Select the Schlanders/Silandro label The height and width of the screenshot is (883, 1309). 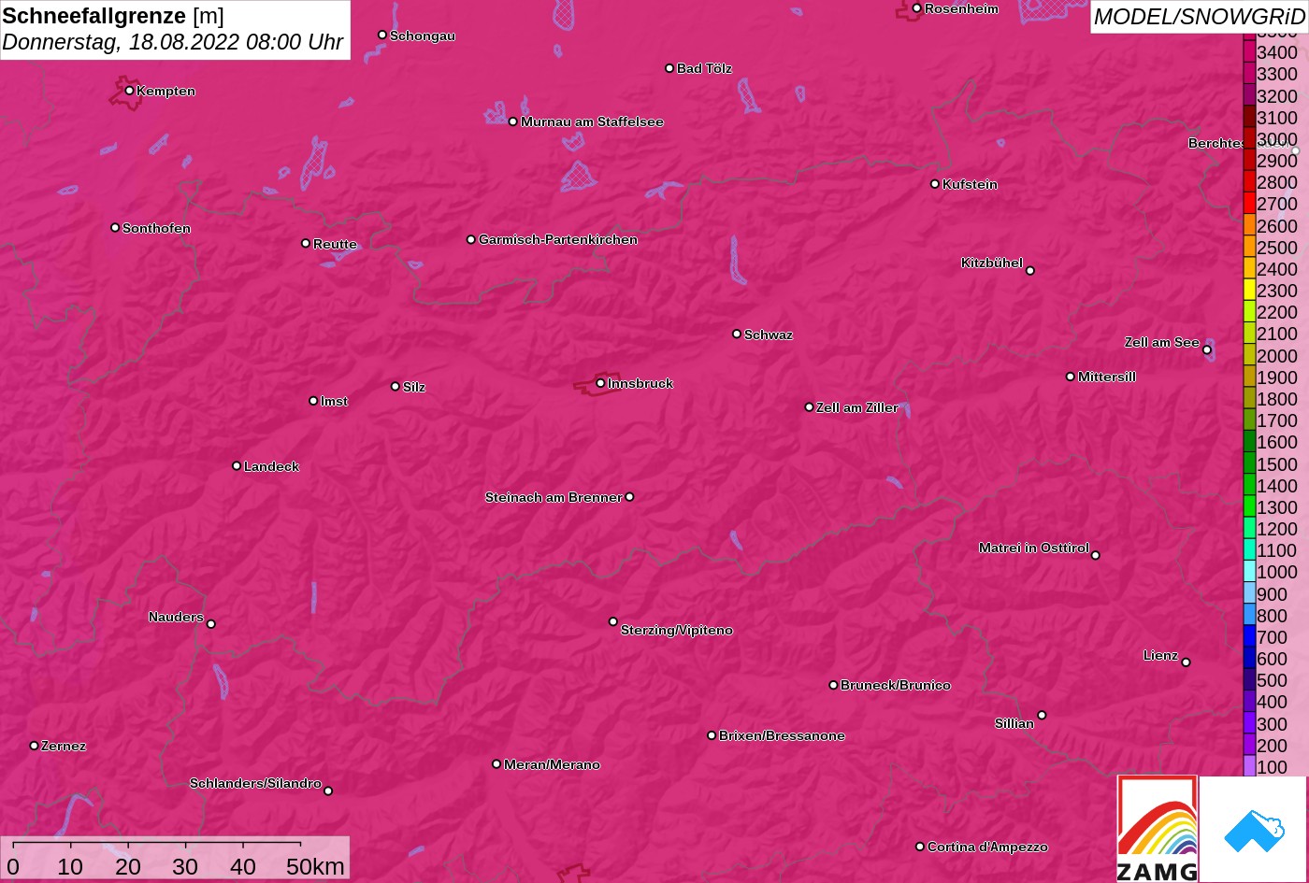[255, 783]
